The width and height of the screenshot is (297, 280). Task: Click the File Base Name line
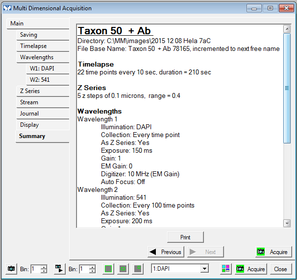click(x=178, y=49)
